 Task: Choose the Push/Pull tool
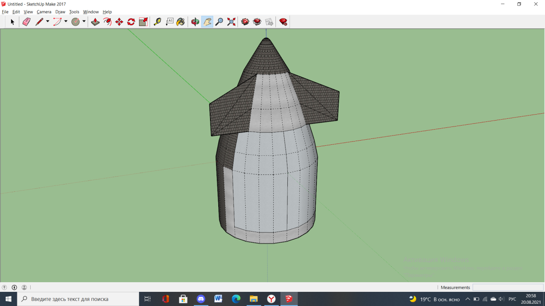[95, 22]
